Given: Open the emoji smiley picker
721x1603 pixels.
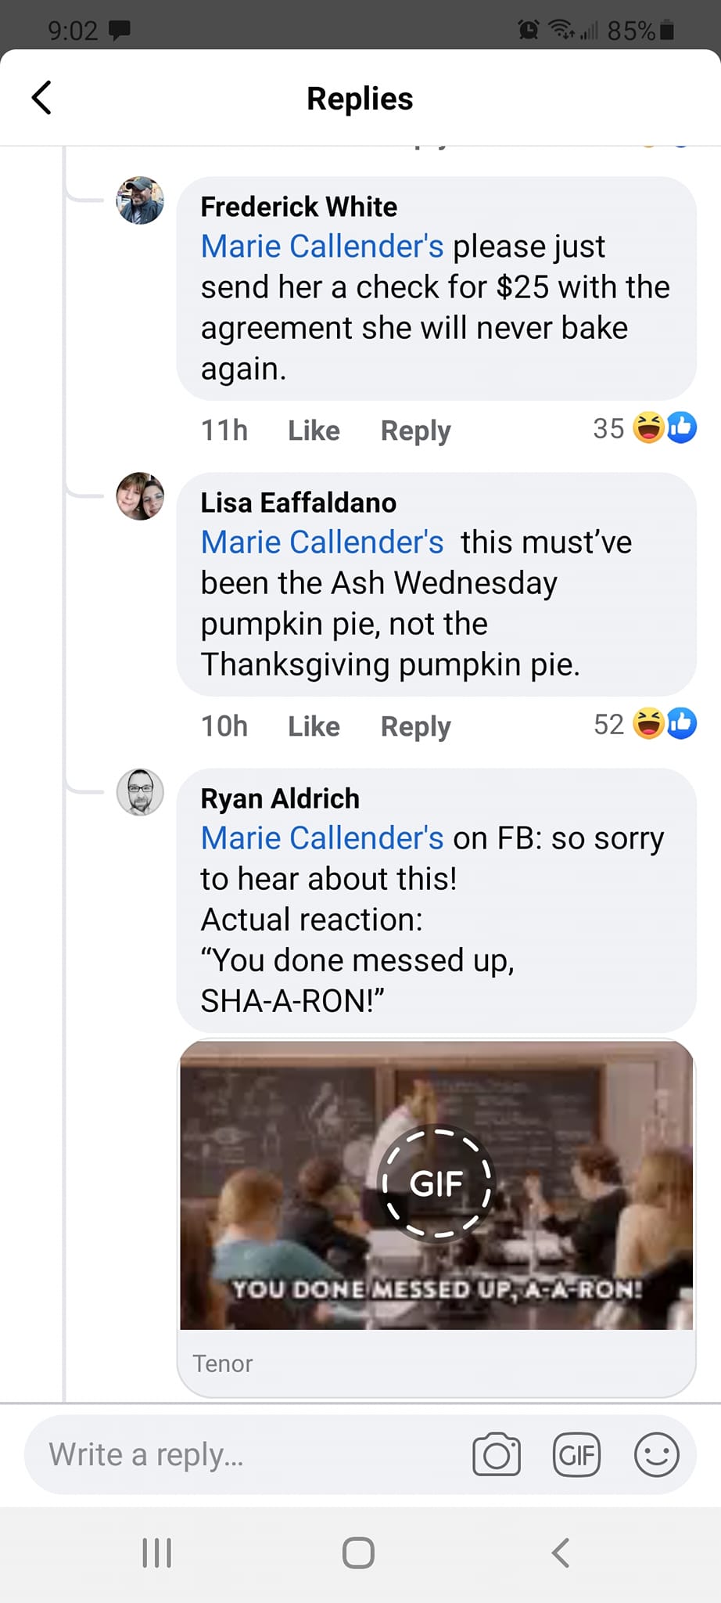Looking at the screenshot, I should point(656,1455).
